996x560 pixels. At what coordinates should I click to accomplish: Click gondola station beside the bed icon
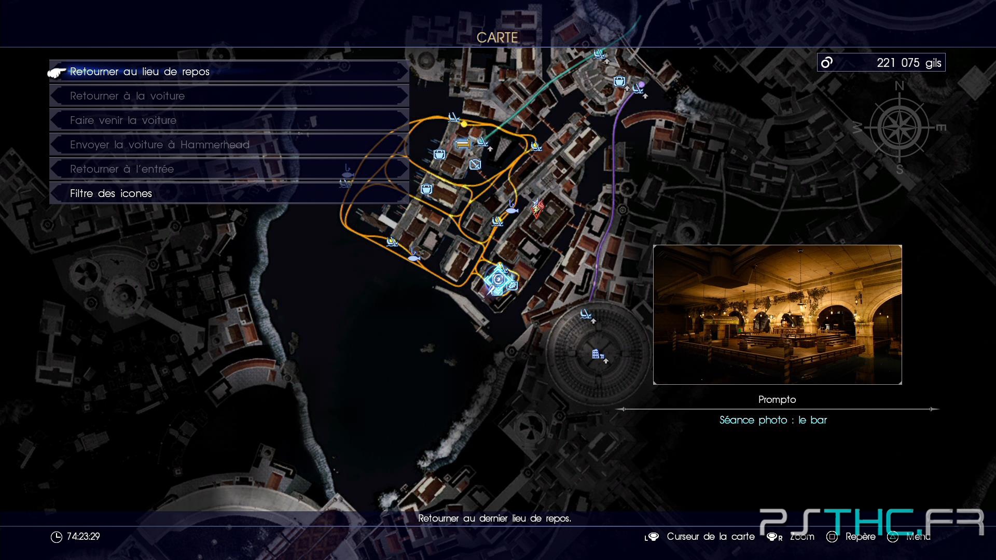tap(482, 141)
